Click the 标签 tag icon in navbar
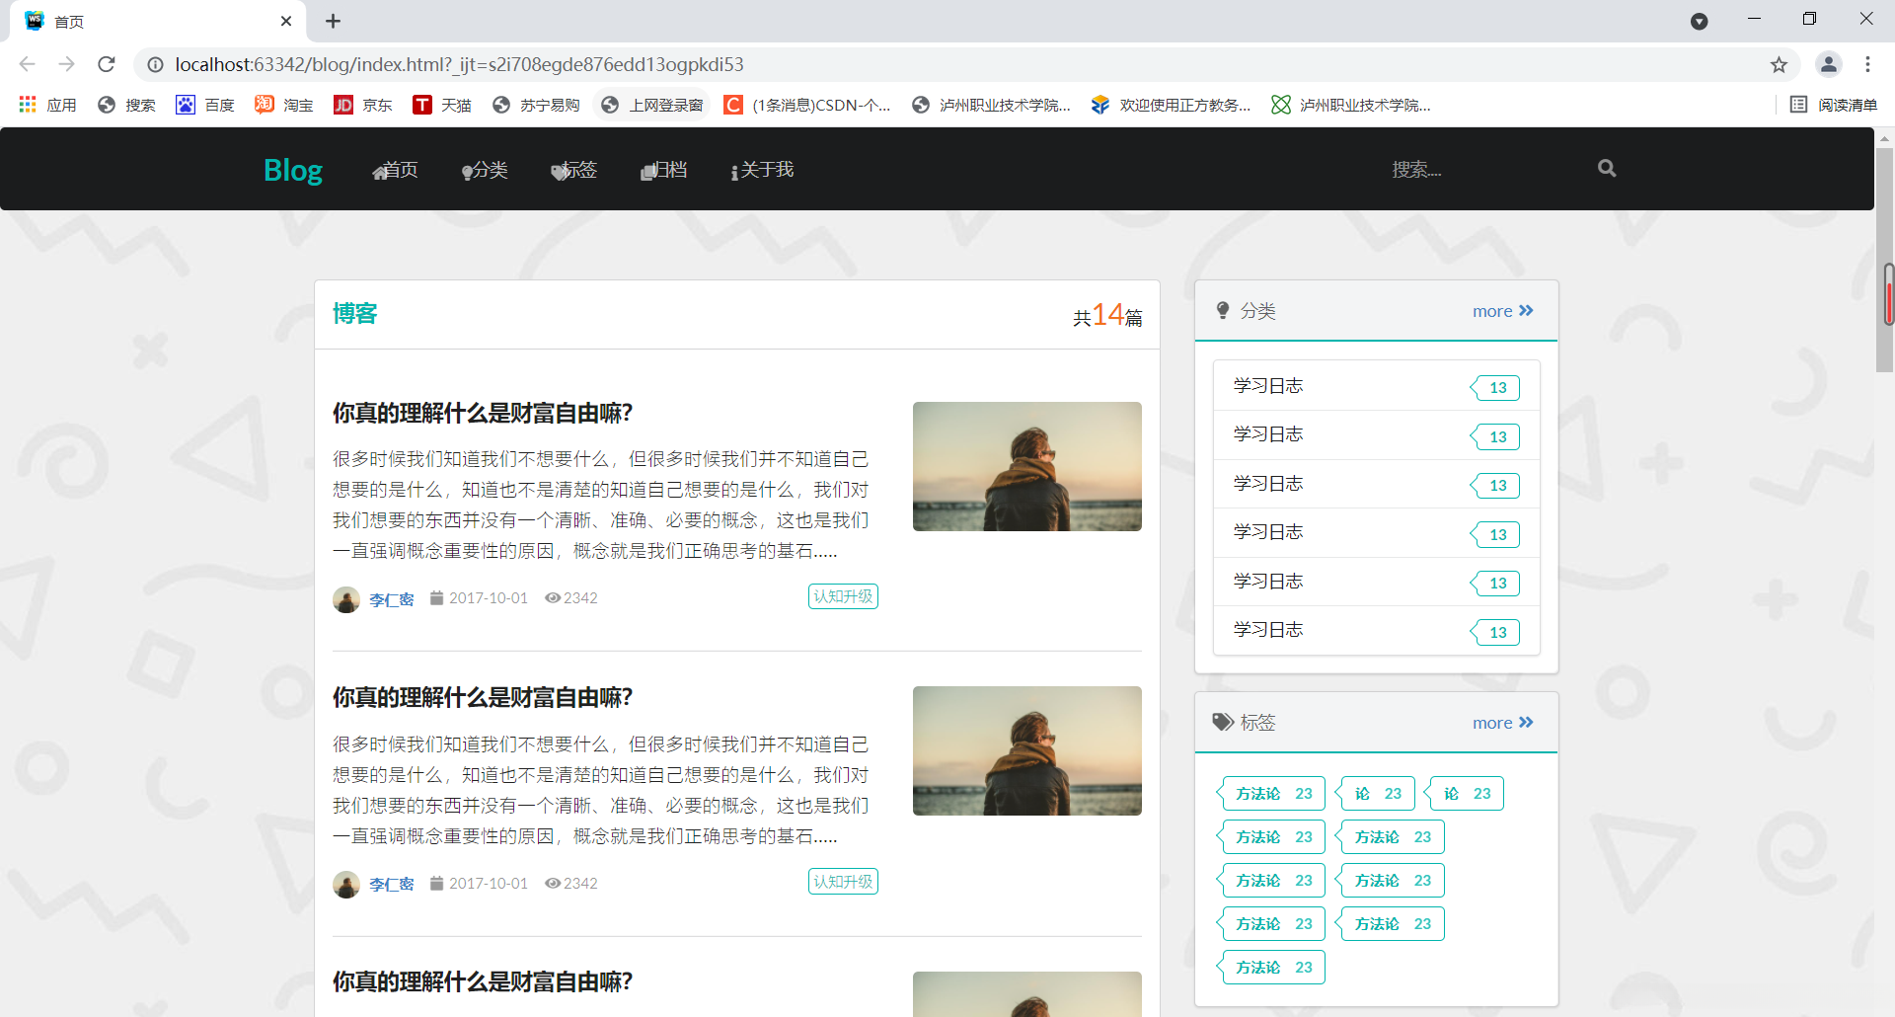Viewport: 1895px width, 1017px height. point(558,170)
